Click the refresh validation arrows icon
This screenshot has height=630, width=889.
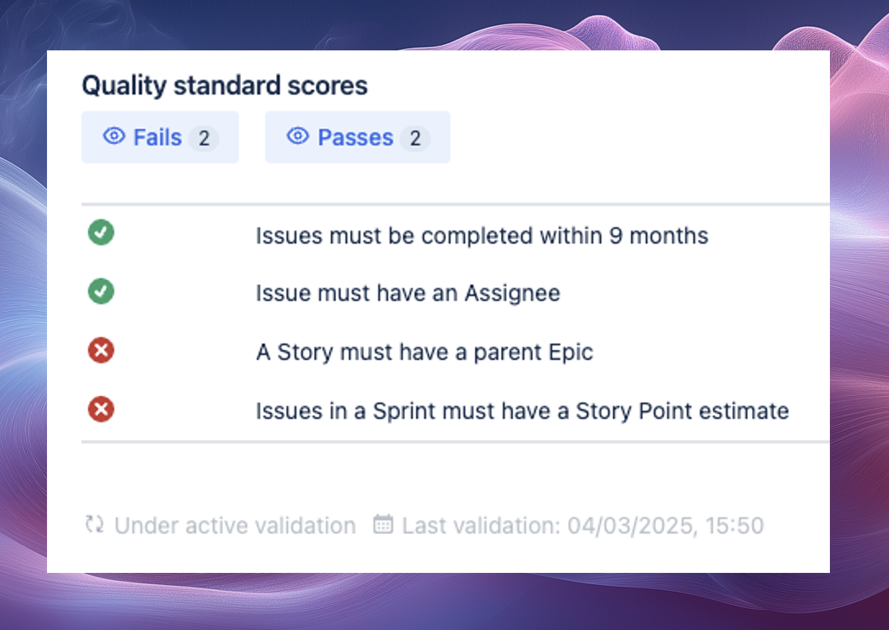coord(95,524)
